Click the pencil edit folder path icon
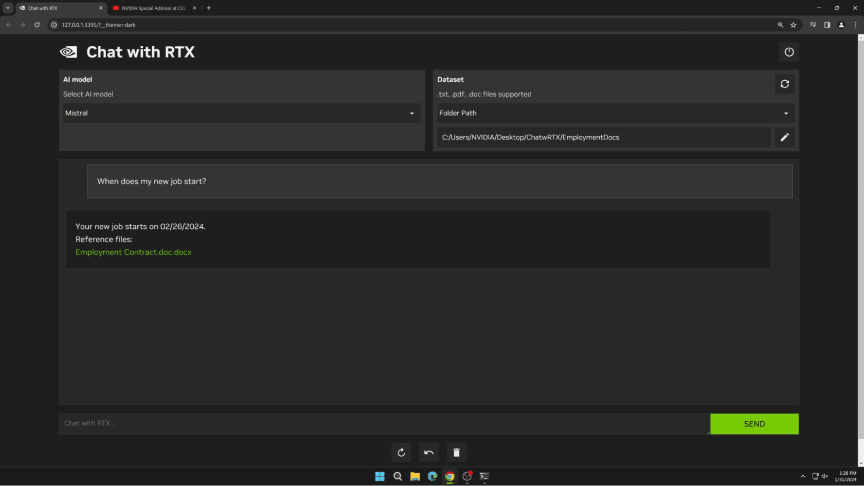The width and height of the screenshot is (864, 486). tap(784, 137)
